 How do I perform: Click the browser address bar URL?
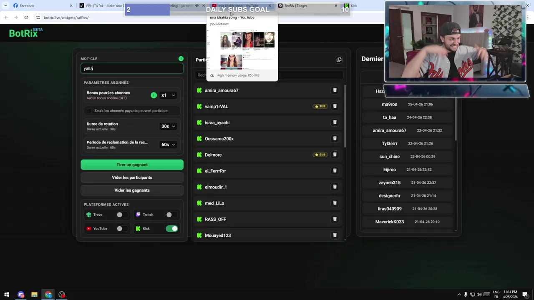coord(66,17)
